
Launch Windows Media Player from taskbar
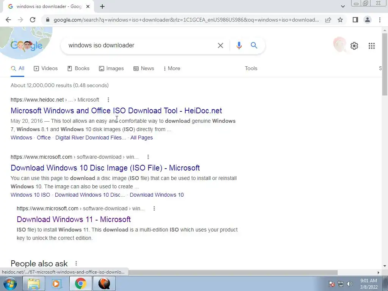57,283
